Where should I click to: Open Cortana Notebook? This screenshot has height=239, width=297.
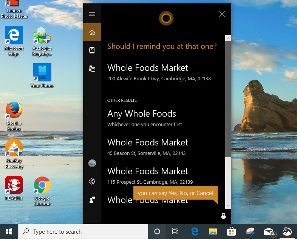point(92,50)
